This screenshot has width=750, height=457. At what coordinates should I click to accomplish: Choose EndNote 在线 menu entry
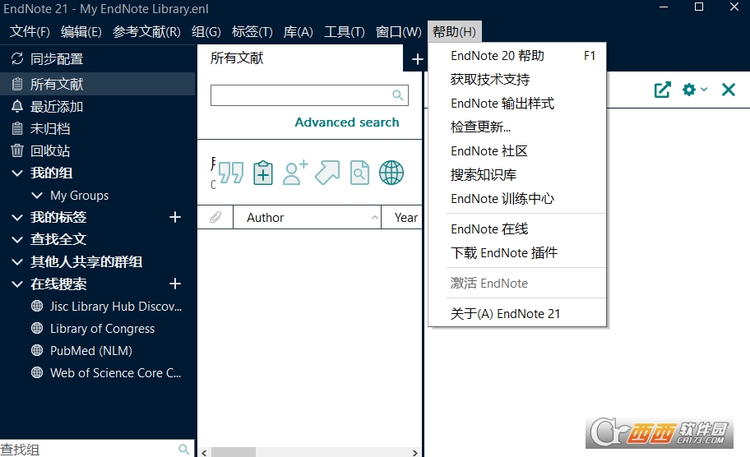pyautogui.click(x=517, y=229)
